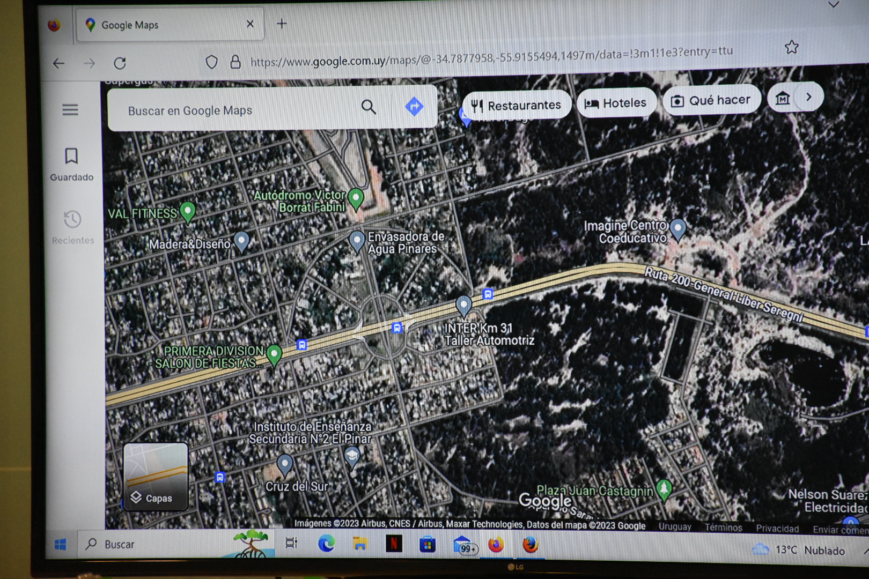Filter map by Restaurantes
Screen dimensions: 869x579
516,106
